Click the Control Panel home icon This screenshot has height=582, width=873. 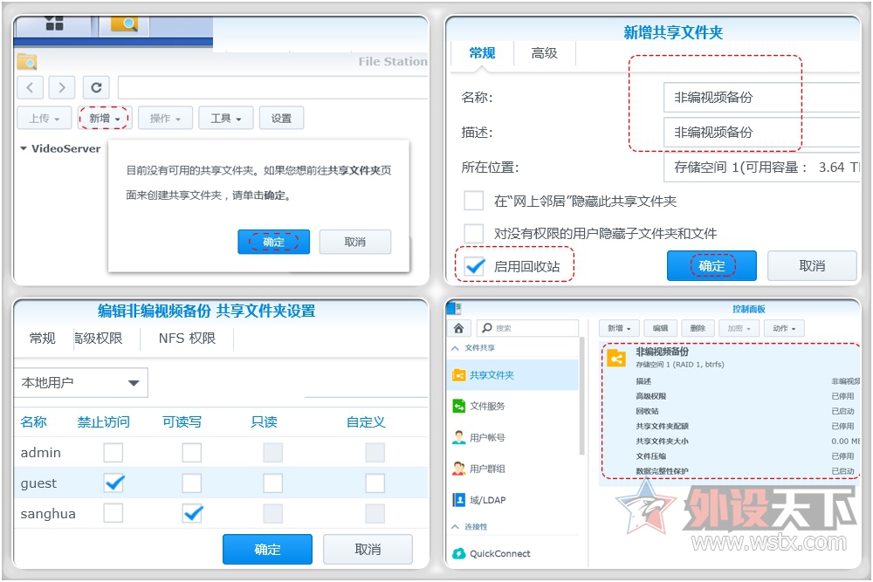coord(459,328)
